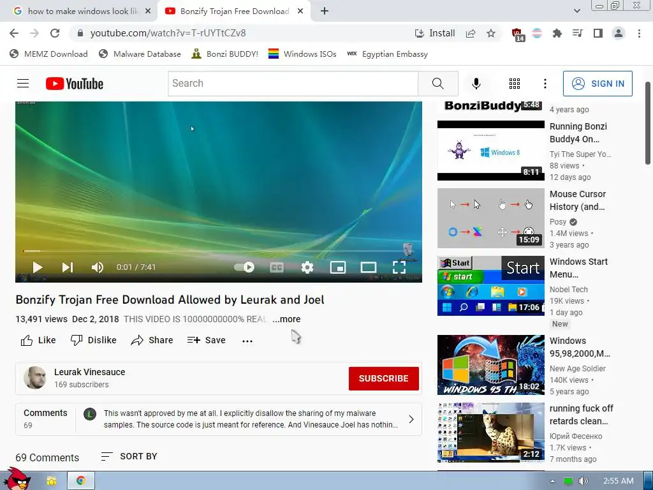
Task: Open a new tab
Action: tap(325, 11)
